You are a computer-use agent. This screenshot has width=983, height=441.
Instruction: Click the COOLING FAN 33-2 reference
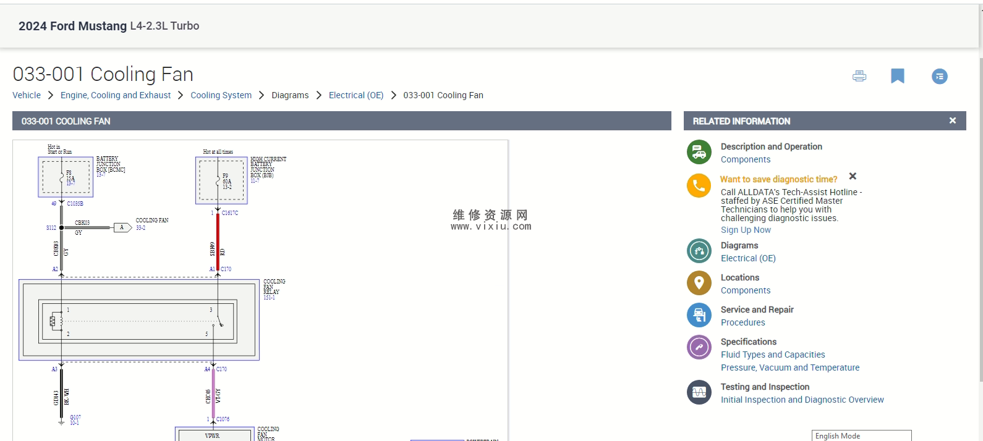(x=152, y=224)
